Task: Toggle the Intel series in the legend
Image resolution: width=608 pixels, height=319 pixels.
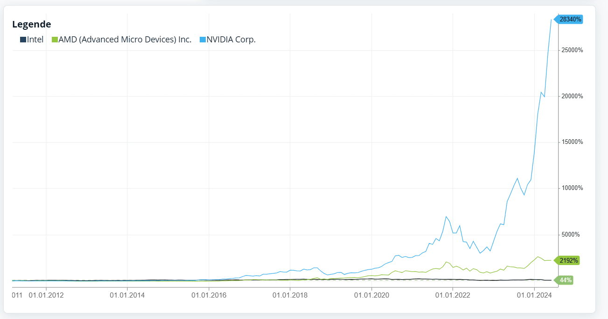Action: pos(32,40)
